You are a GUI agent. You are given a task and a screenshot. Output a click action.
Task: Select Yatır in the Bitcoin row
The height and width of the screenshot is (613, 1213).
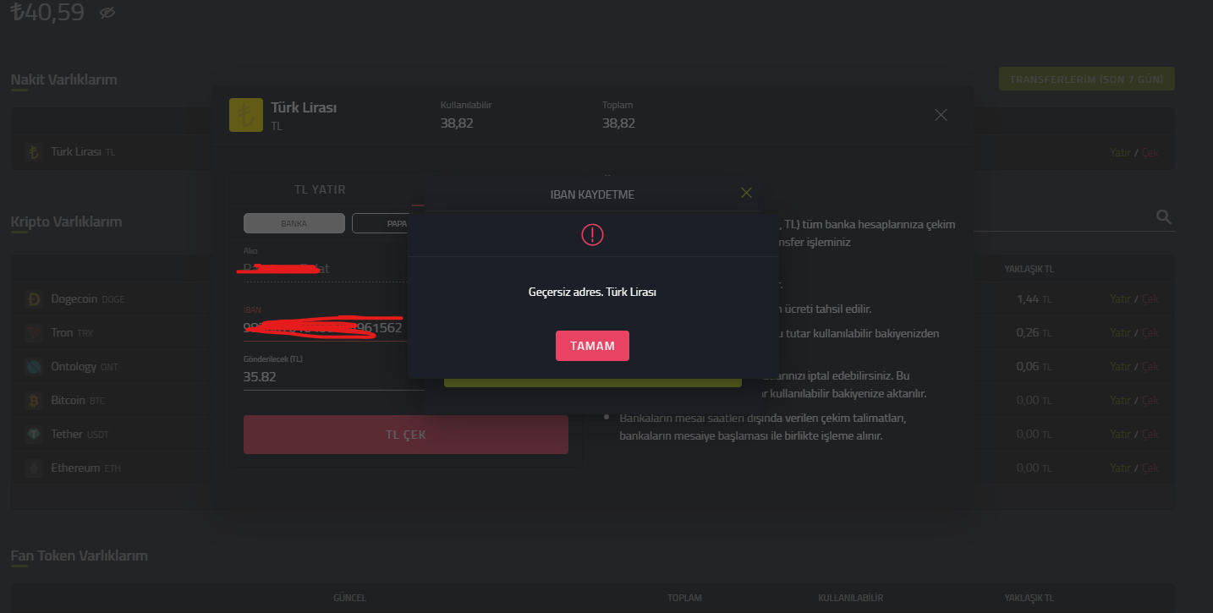1120,401
